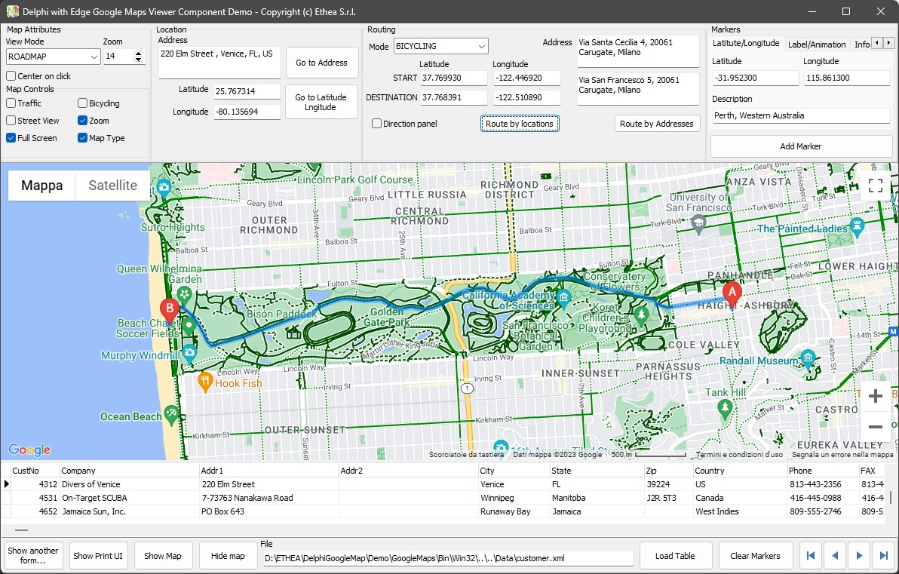
Task: Go to next record navigator icon
Action: pos(859,556)
